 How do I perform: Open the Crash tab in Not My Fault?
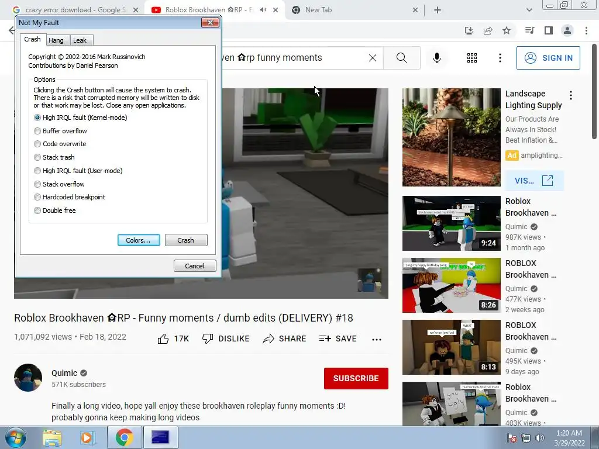point(33,39)
